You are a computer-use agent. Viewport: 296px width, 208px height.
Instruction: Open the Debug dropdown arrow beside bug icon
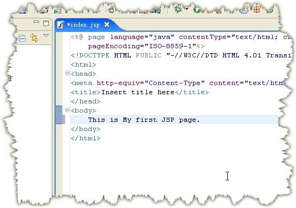coord(187,9)
